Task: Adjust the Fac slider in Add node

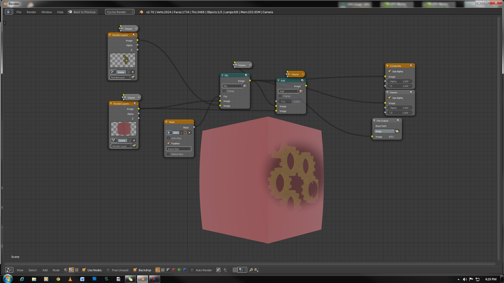Action: pyautogui.click(x=290, y=101)
